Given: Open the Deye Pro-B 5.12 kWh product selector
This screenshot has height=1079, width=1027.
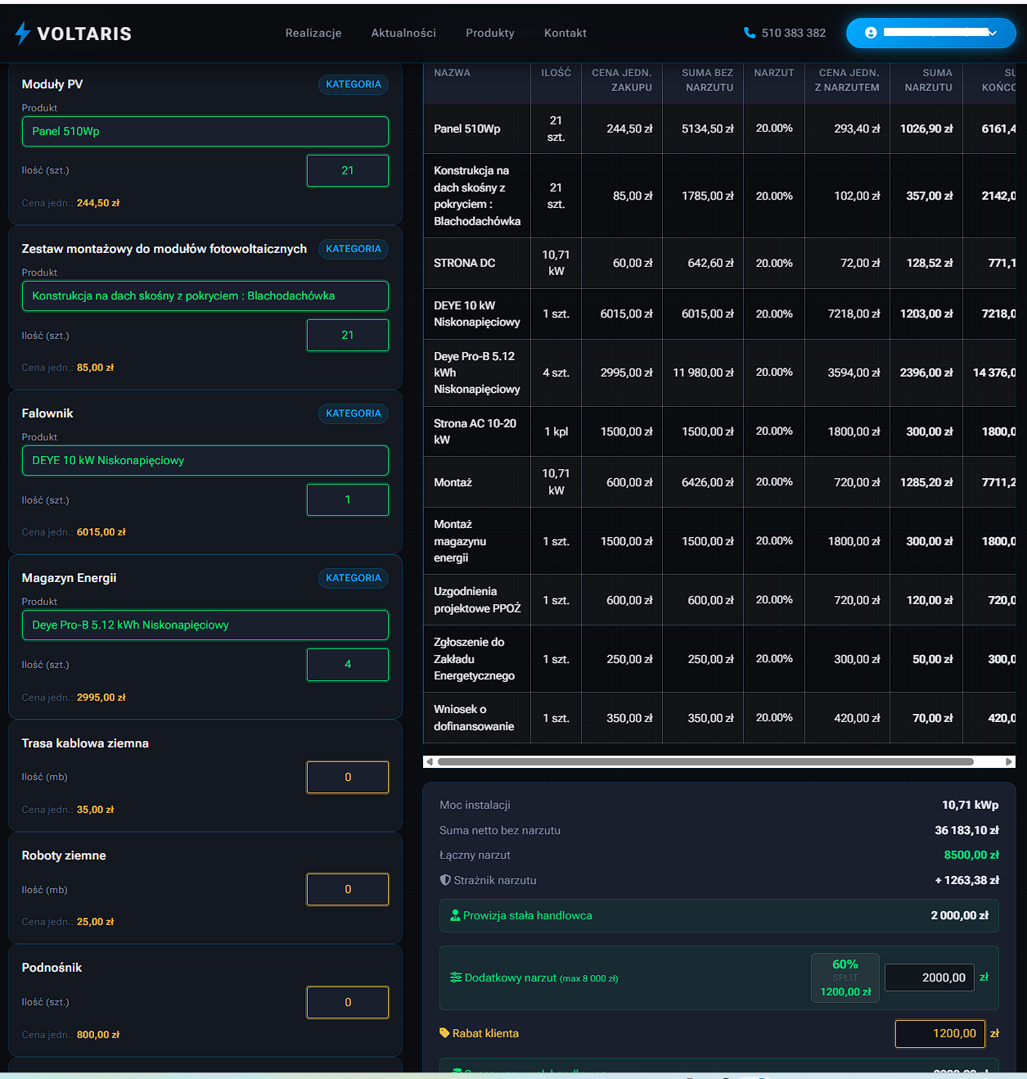Looking at the screenshot, I should click(205, 625).
